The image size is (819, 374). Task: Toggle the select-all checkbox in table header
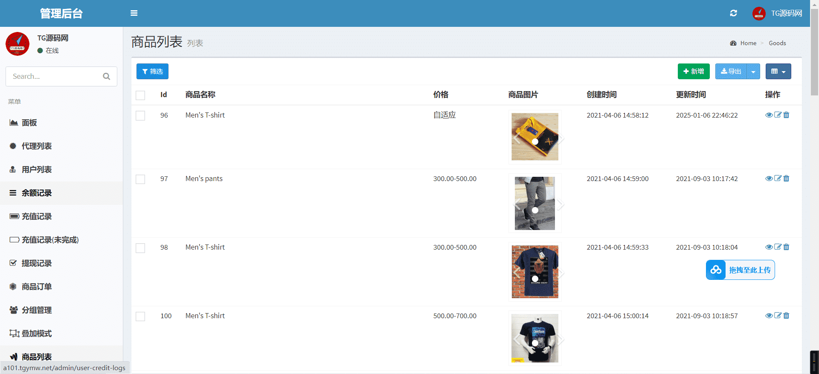(140, 95)
